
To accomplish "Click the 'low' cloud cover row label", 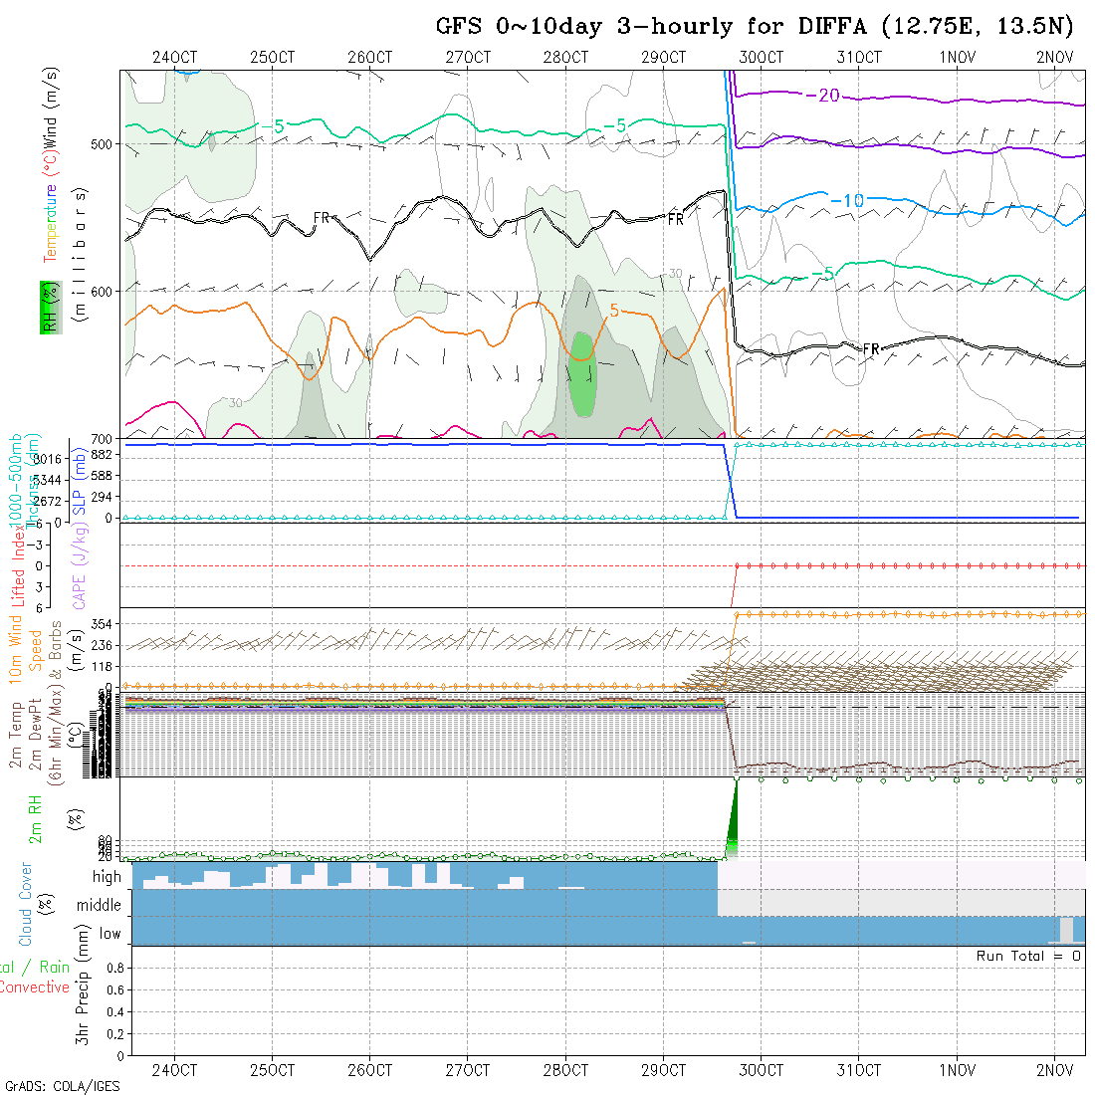I will click(109, 934).
